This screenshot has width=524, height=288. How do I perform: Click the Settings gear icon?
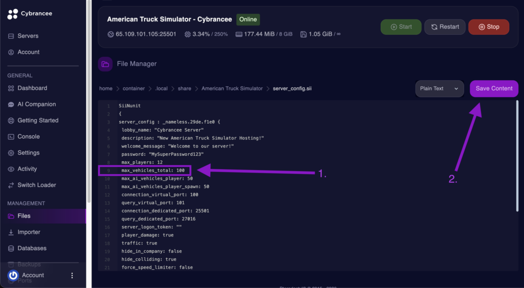click(x=11, y=153)
